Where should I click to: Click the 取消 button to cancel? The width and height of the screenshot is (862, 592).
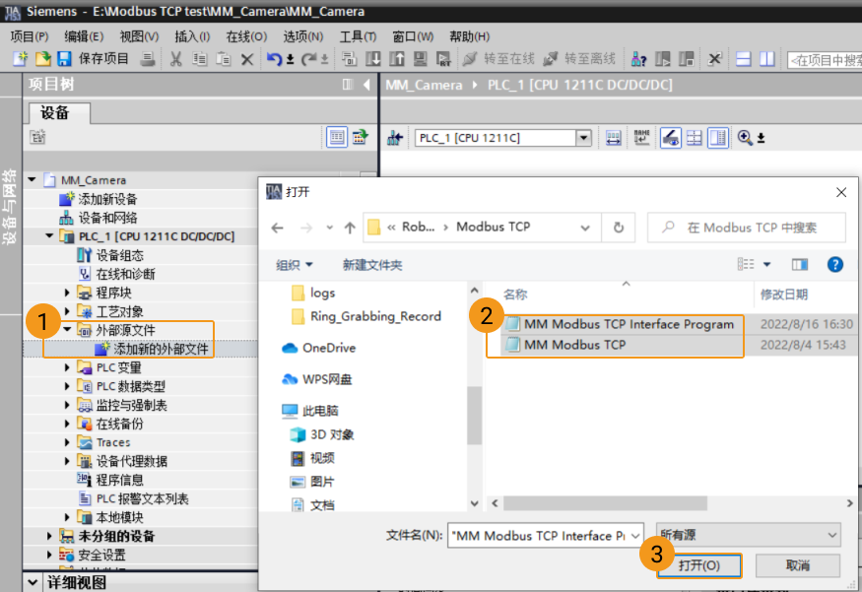pyautogui.click(x=796, y=564)
